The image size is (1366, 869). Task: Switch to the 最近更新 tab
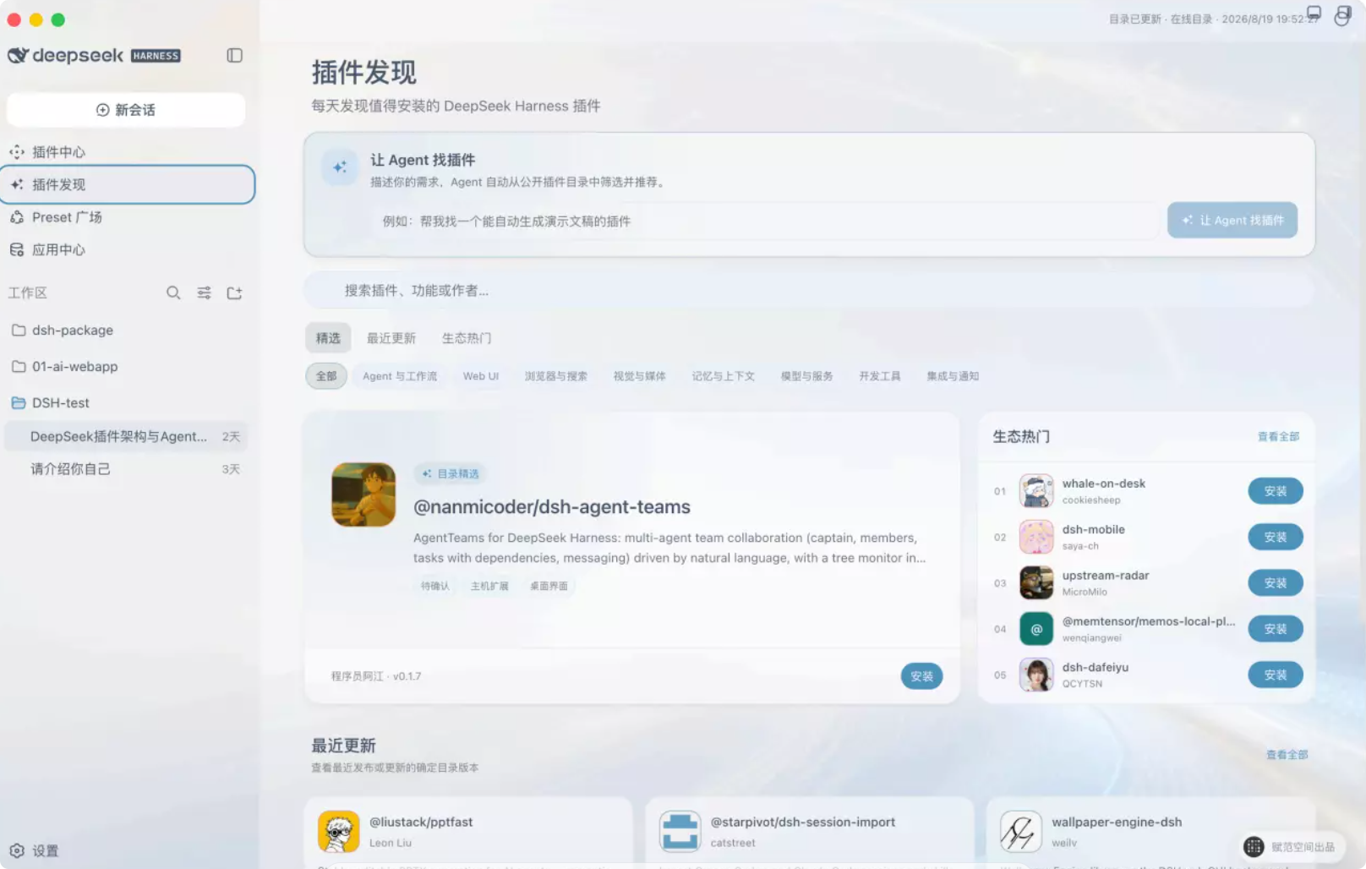391,338
